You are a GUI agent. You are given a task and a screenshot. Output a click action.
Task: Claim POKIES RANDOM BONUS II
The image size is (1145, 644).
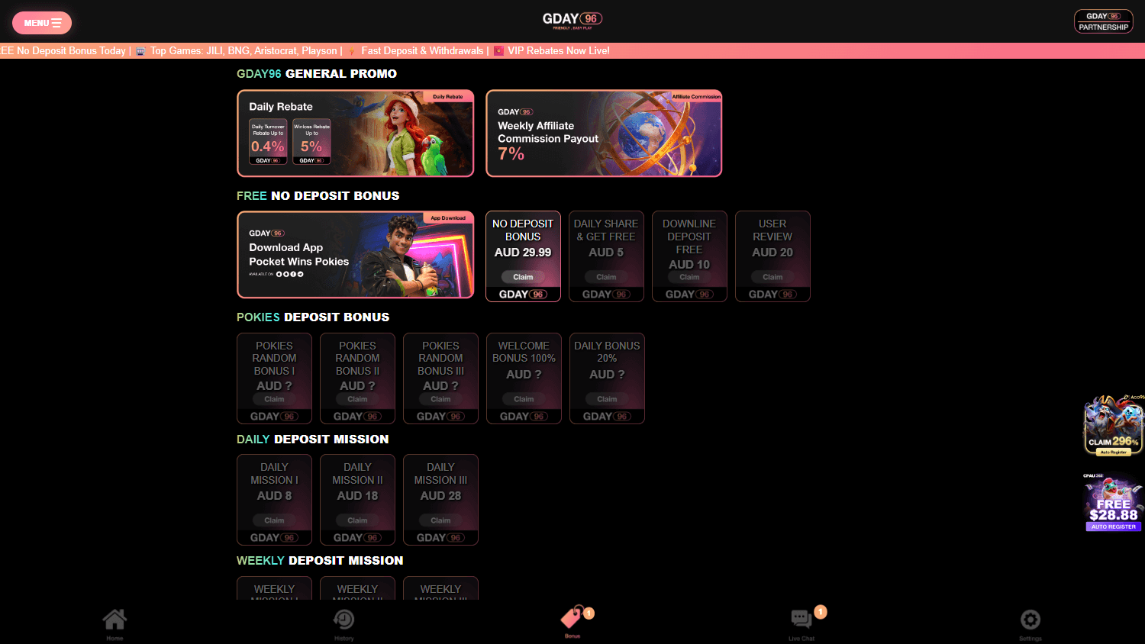tap(357, 398)
